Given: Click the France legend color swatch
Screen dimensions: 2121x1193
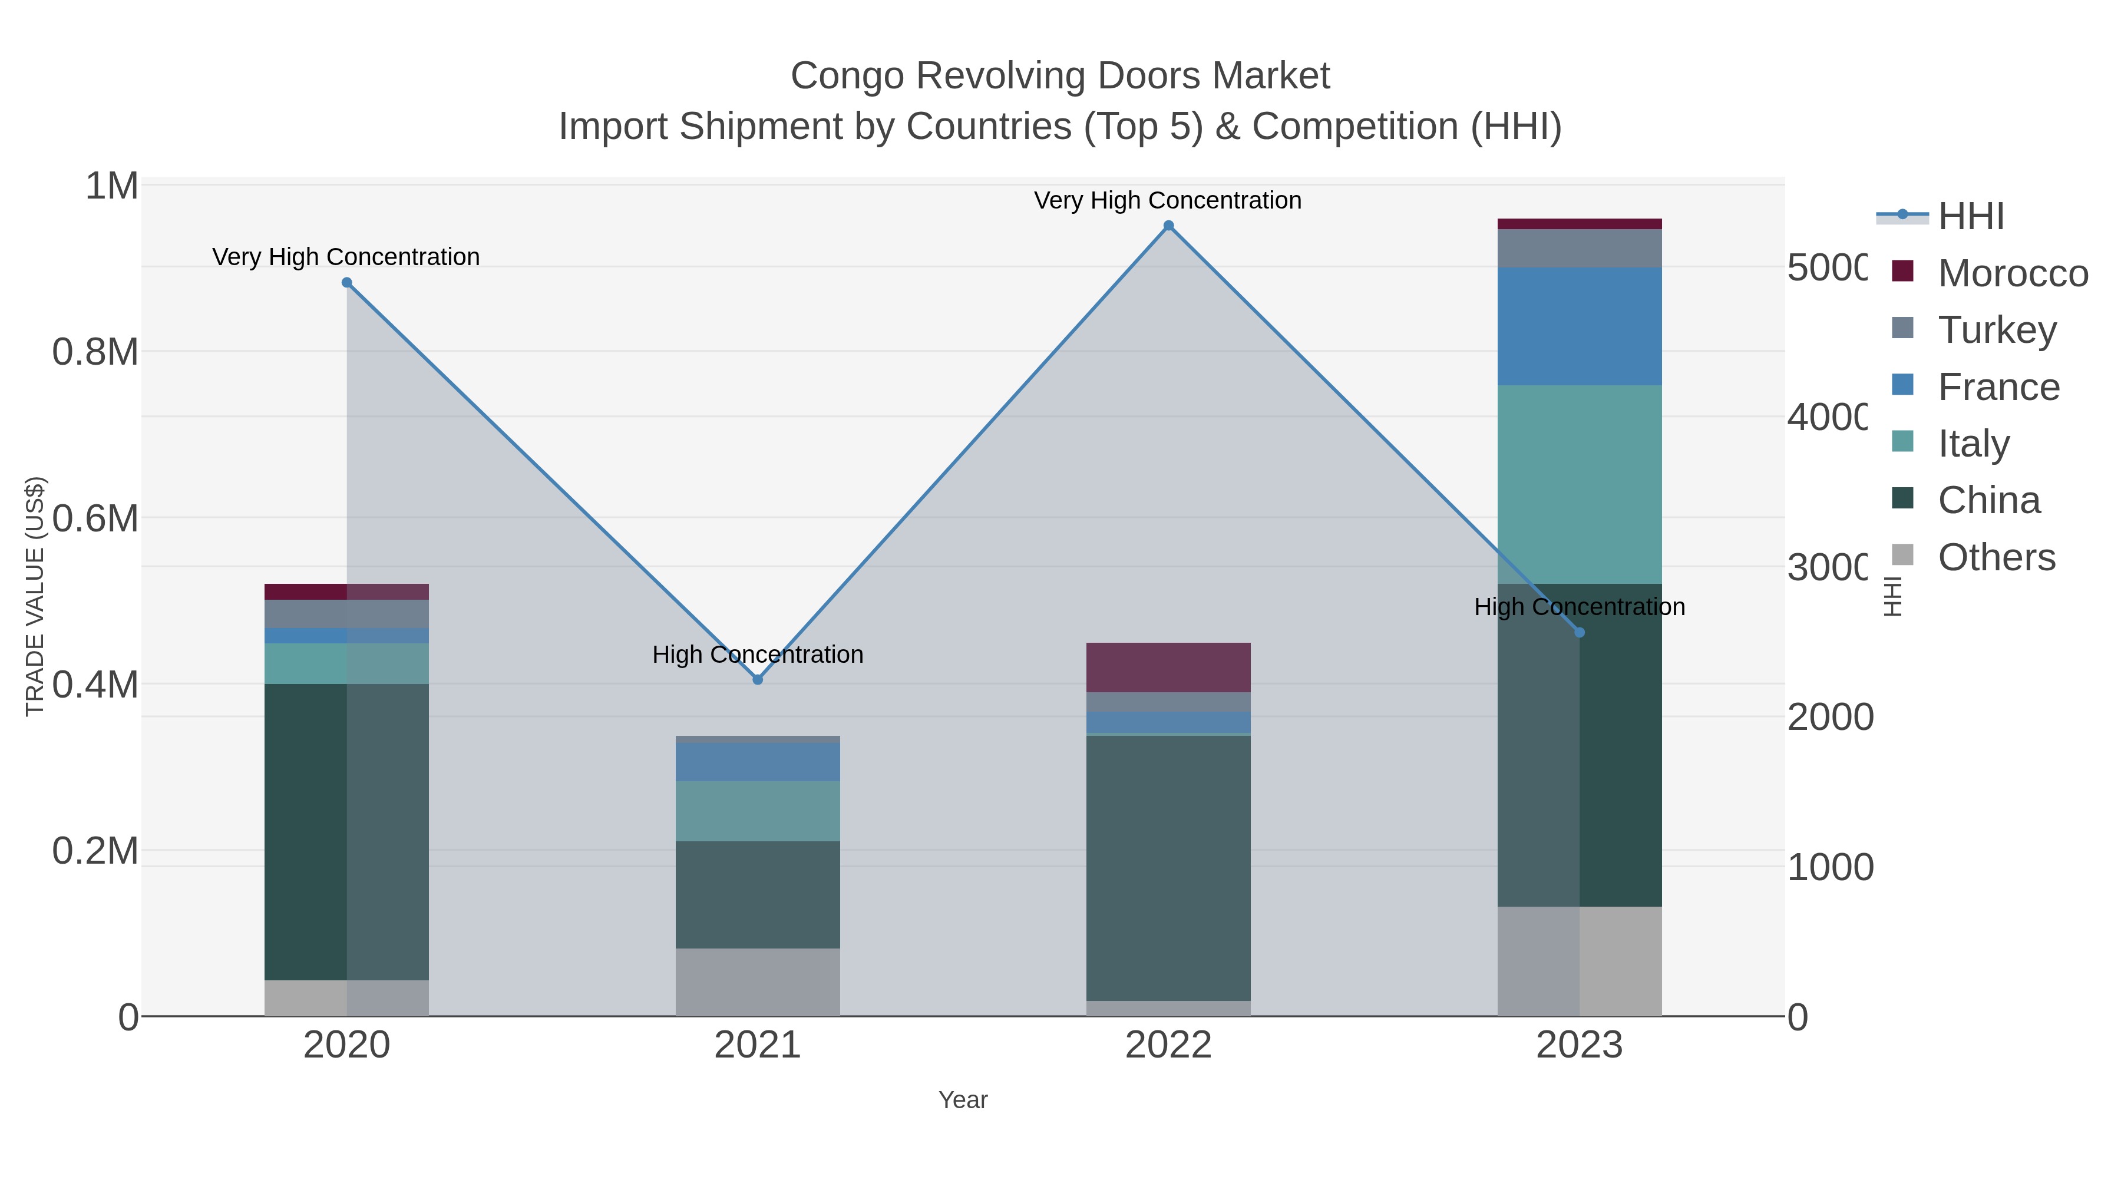Looking at the screenshot, I should point(1903,385).
